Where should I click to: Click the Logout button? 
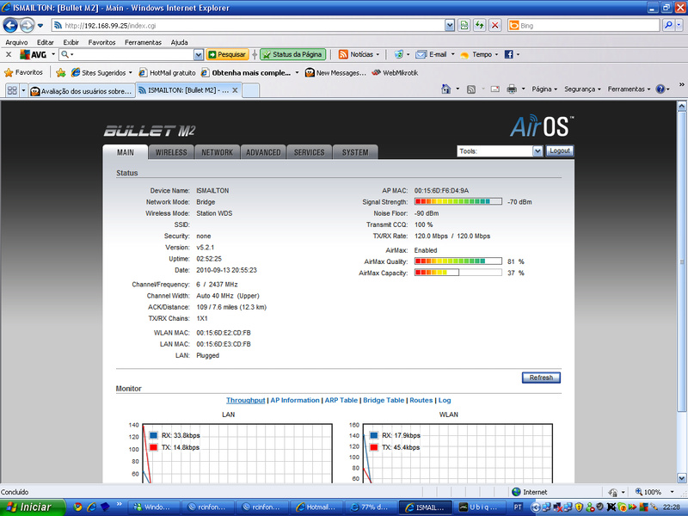(x=560, y=150)
